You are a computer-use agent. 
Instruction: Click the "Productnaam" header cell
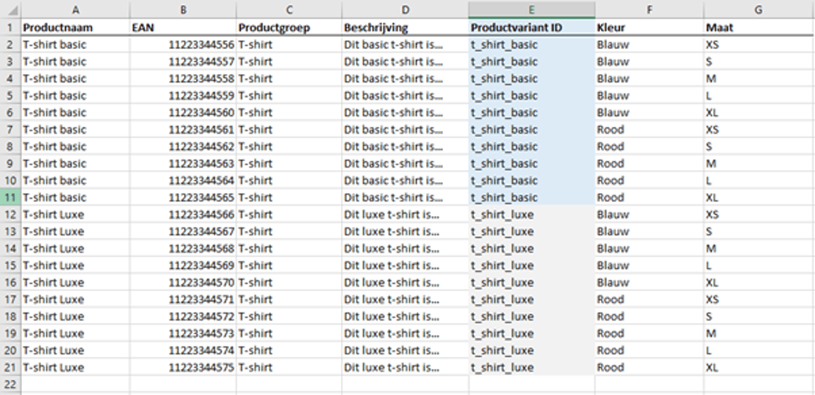coord(75,28)
